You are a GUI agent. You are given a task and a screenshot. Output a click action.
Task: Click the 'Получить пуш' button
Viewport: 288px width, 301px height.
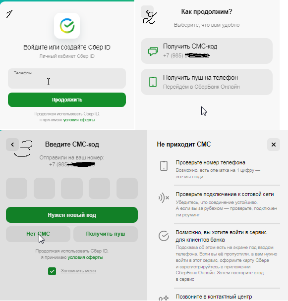[106, 234]
